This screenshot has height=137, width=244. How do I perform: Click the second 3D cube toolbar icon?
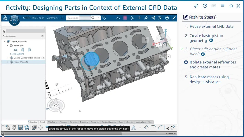(x=14, y=128)
